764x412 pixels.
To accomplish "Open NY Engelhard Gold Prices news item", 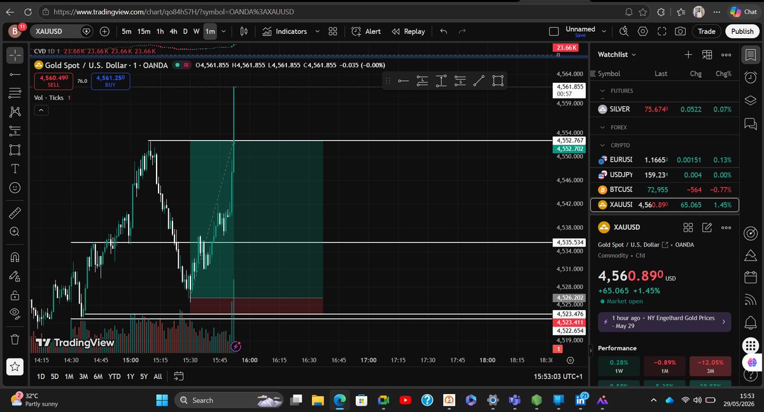I will coord(664,322).
